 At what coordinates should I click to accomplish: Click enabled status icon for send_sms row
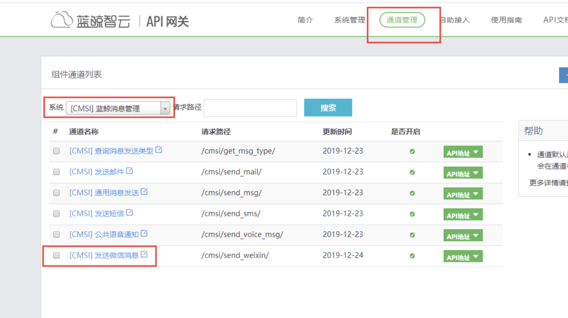[x=412, y=214]
